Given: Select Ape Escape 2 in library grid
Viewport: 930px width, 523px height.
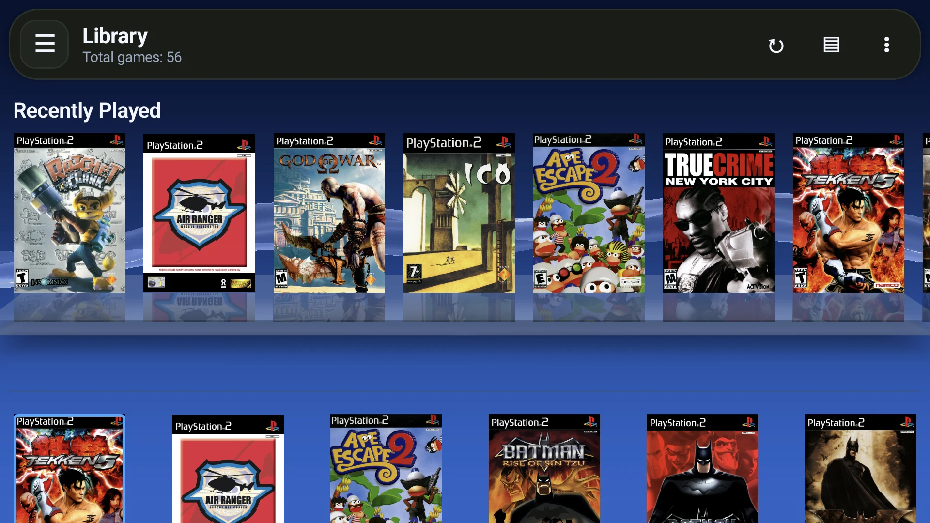Looking at the screenshot, I should [x=386, y=468].
